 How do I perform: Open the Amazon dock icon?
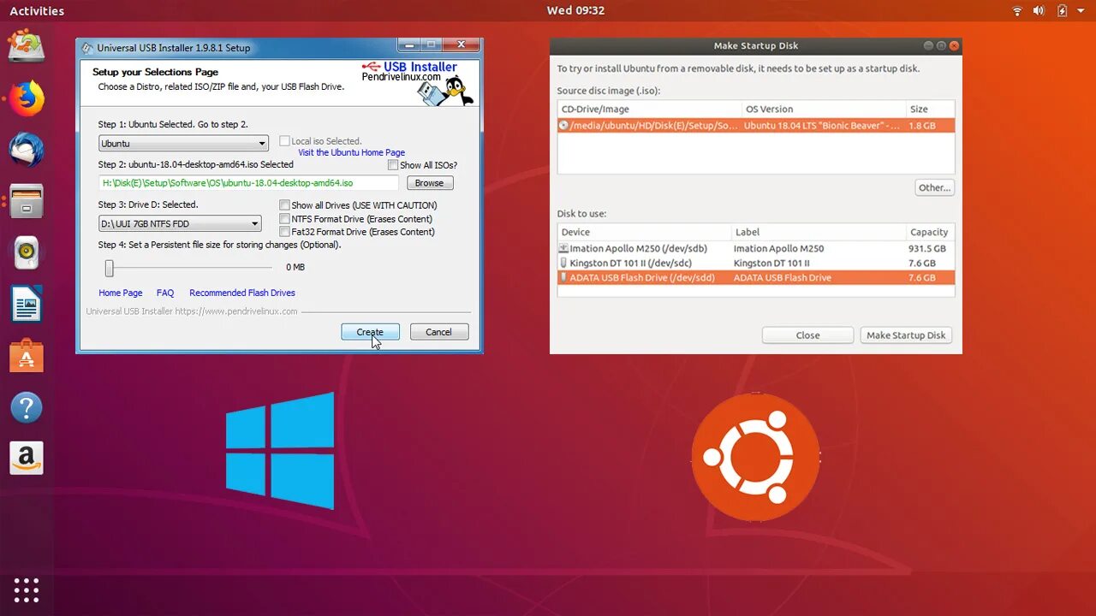click(27, 459)
